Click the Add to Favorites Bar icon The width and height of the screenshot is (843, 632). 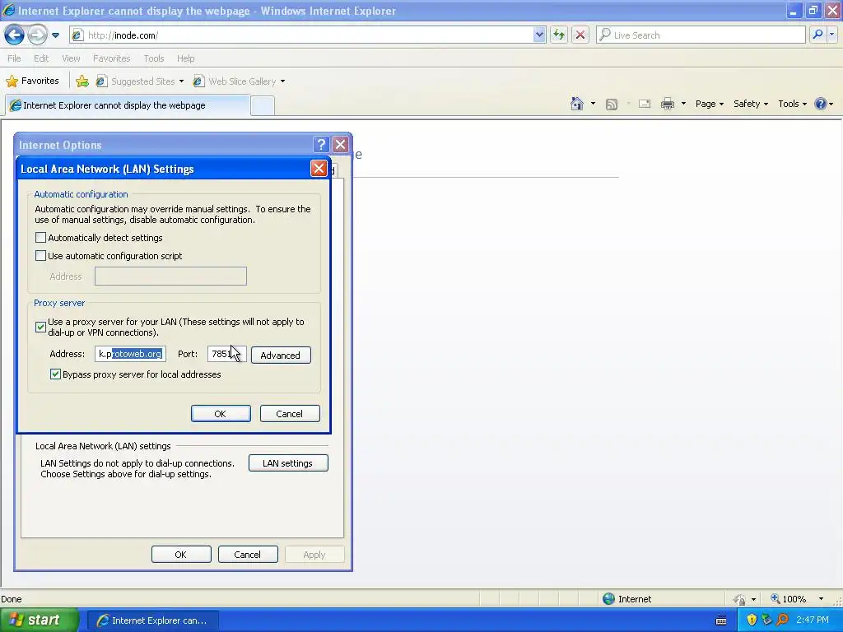(x=82, y=81)
